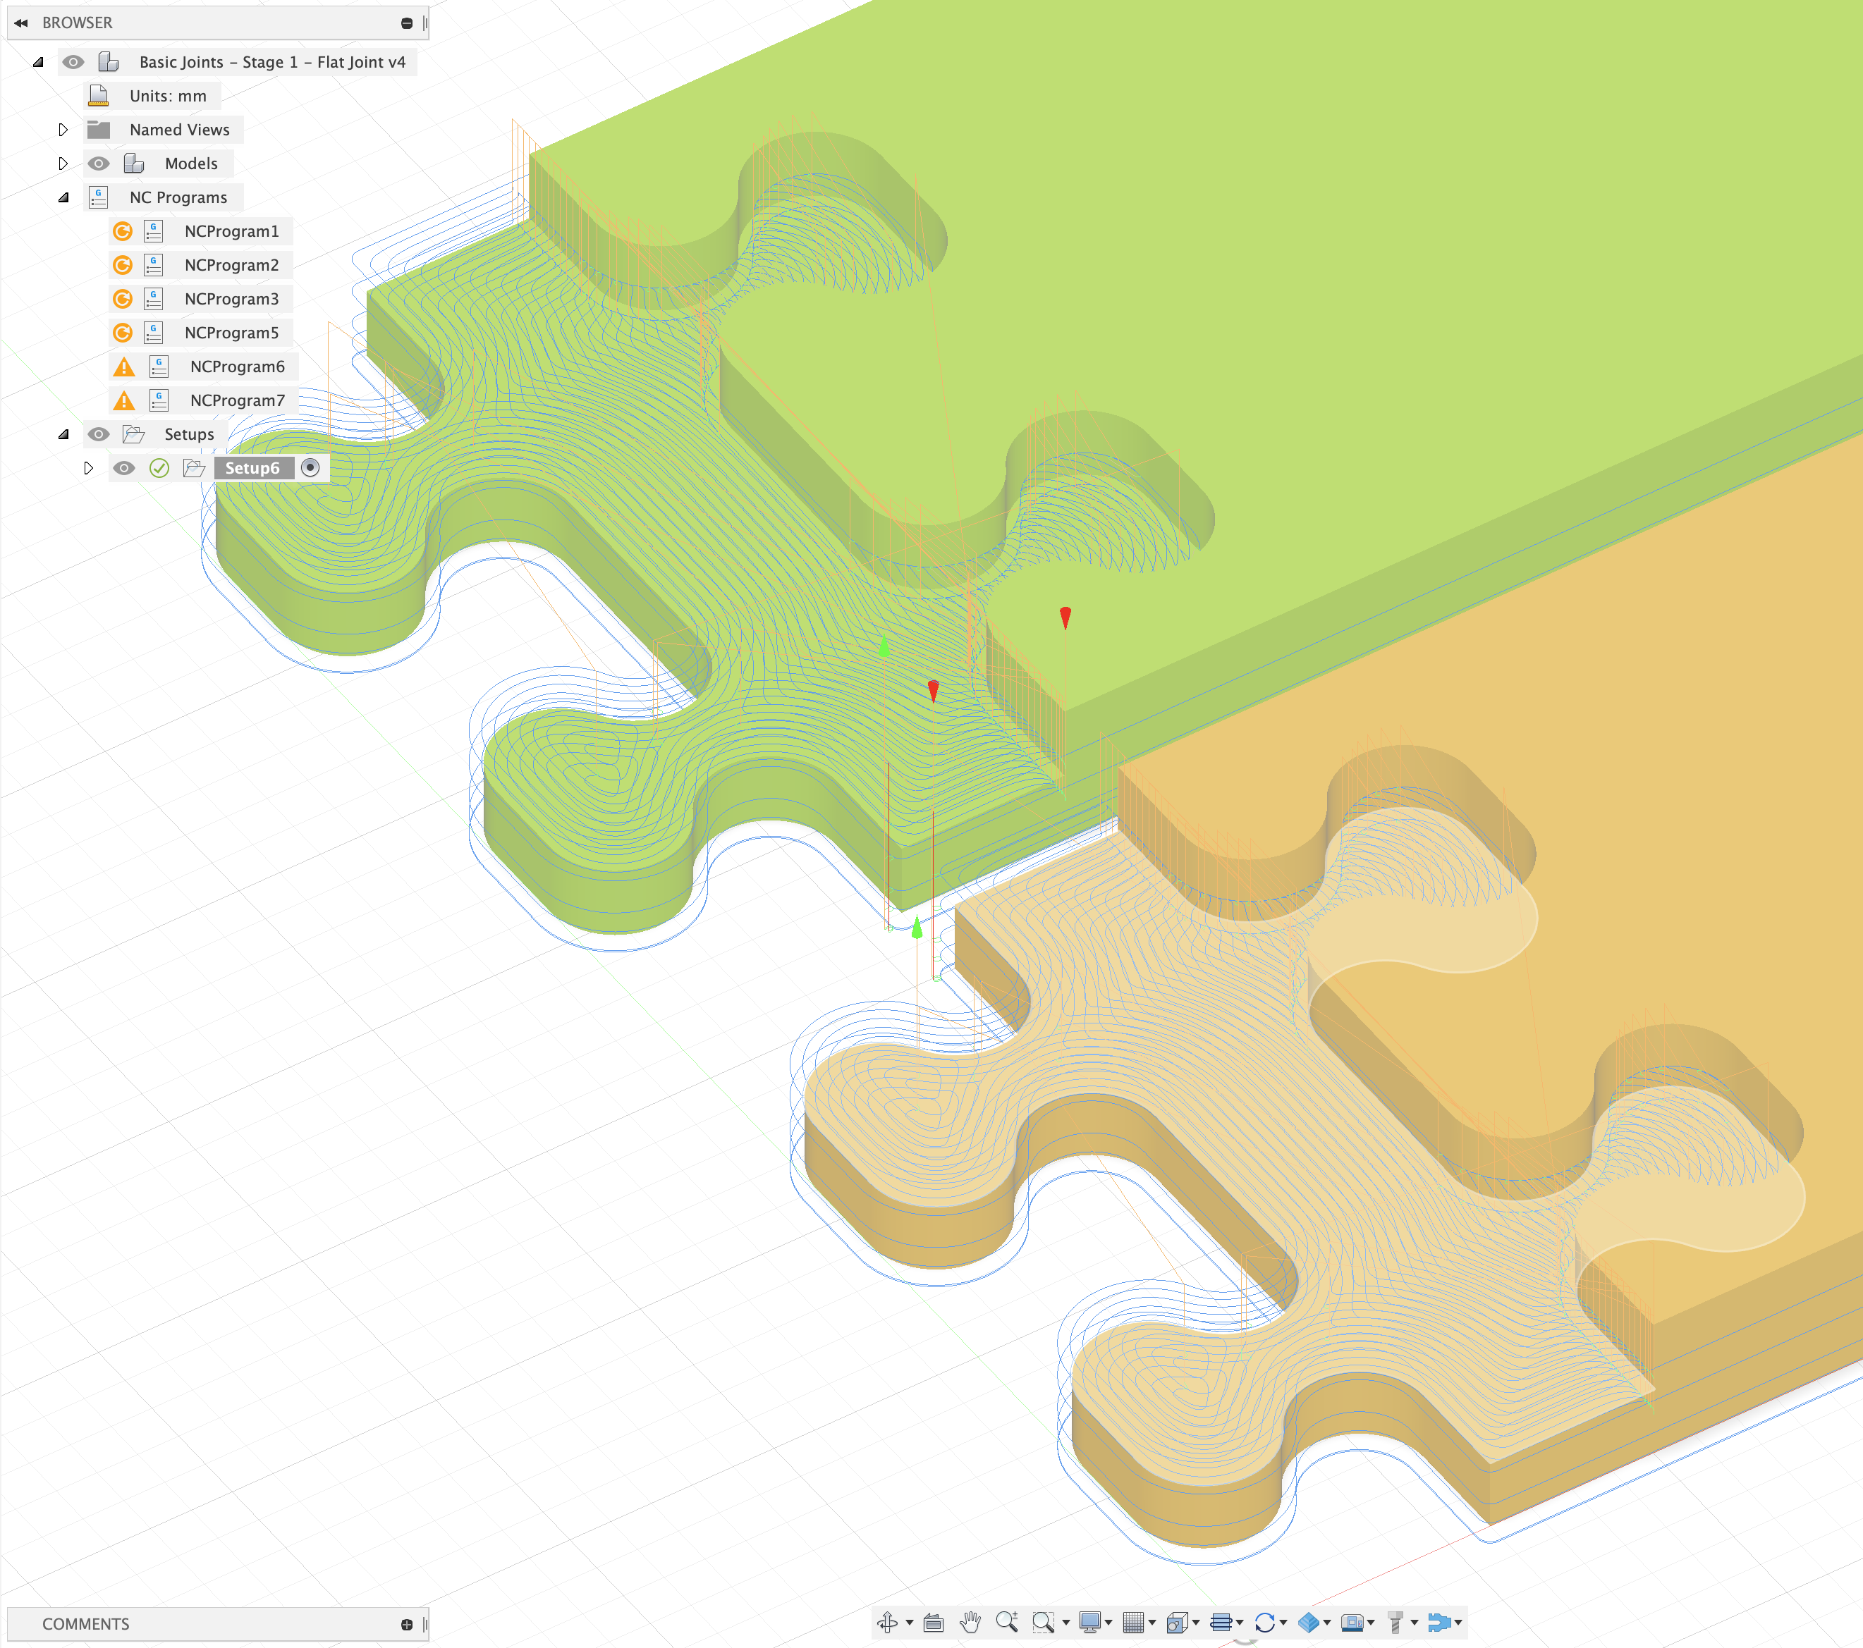Screen dimensions: 1863x1648
Task: Click the Setups folder icon
Action: 134,434
